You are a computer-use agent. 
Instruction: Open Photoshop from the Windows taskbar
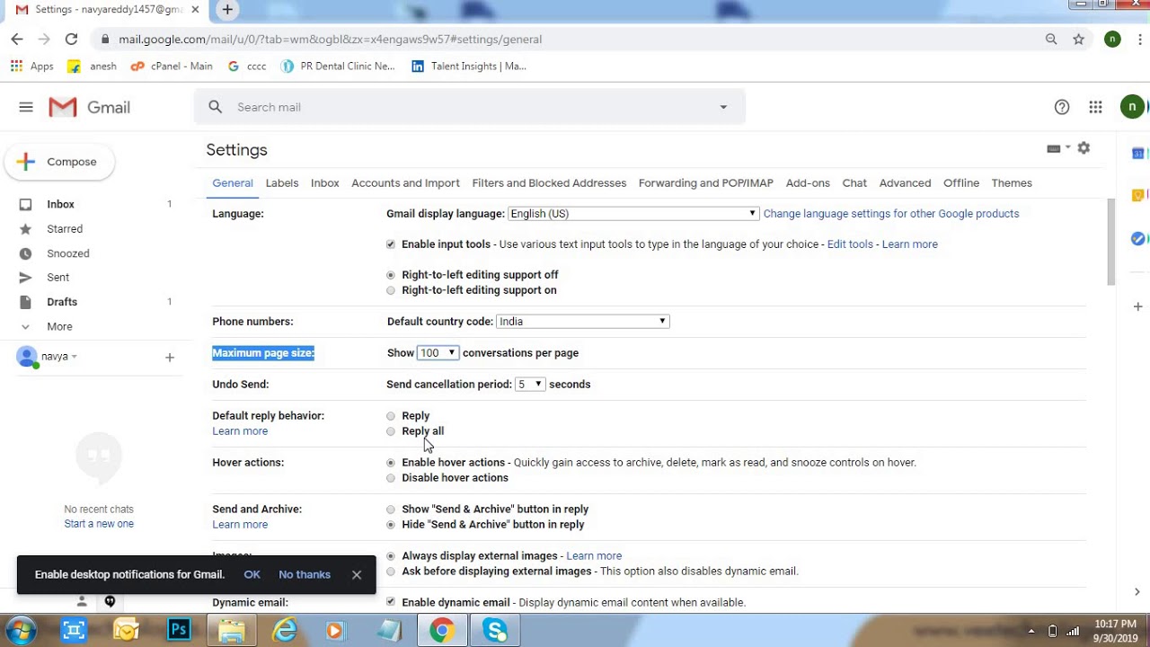click(x=179, y=630)
